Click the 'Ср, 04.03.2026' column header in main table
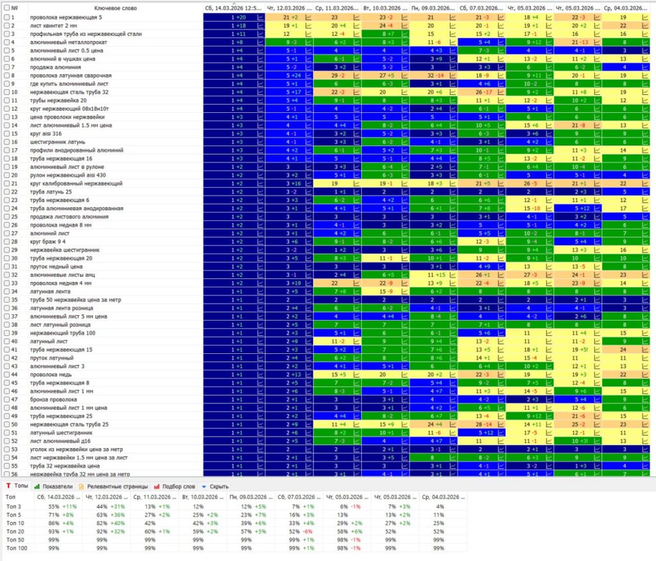The image size is (656, 561). pyautogui.click(x=626, y=8)
